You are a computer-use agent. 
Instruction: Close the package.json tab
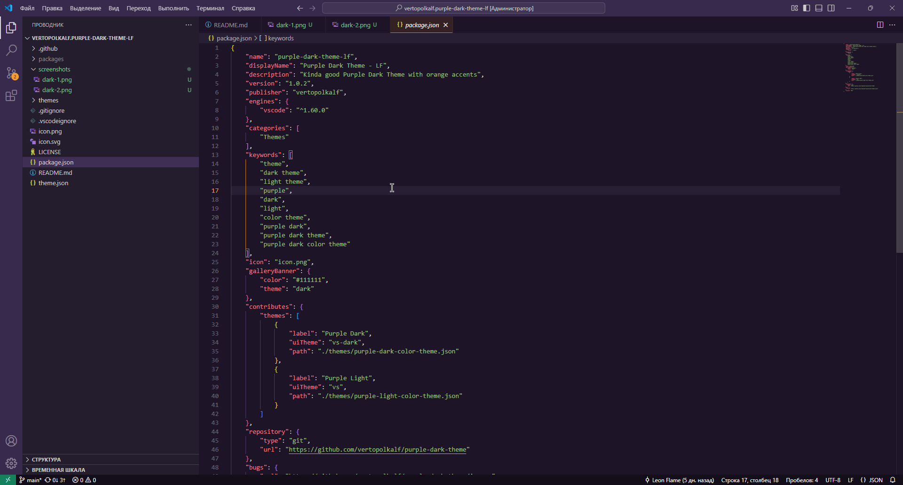pyautogui.click(x=445, y=25)
